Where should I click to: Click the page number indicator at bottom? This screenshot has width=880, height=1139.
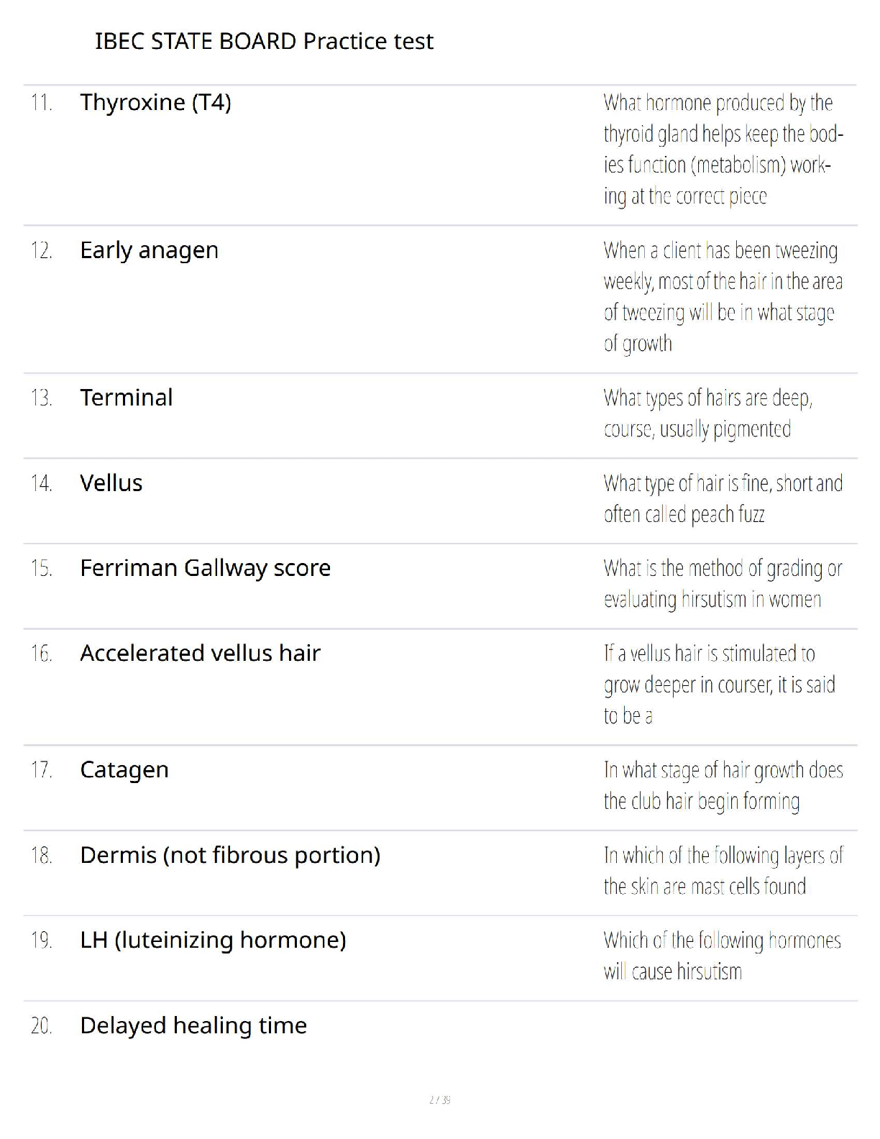click(x=439, y=1099)
